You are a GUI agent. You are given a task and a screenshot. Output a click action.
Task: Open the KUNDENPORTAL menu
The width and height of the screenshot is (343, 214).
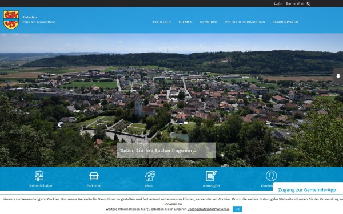tap(285, 22)
